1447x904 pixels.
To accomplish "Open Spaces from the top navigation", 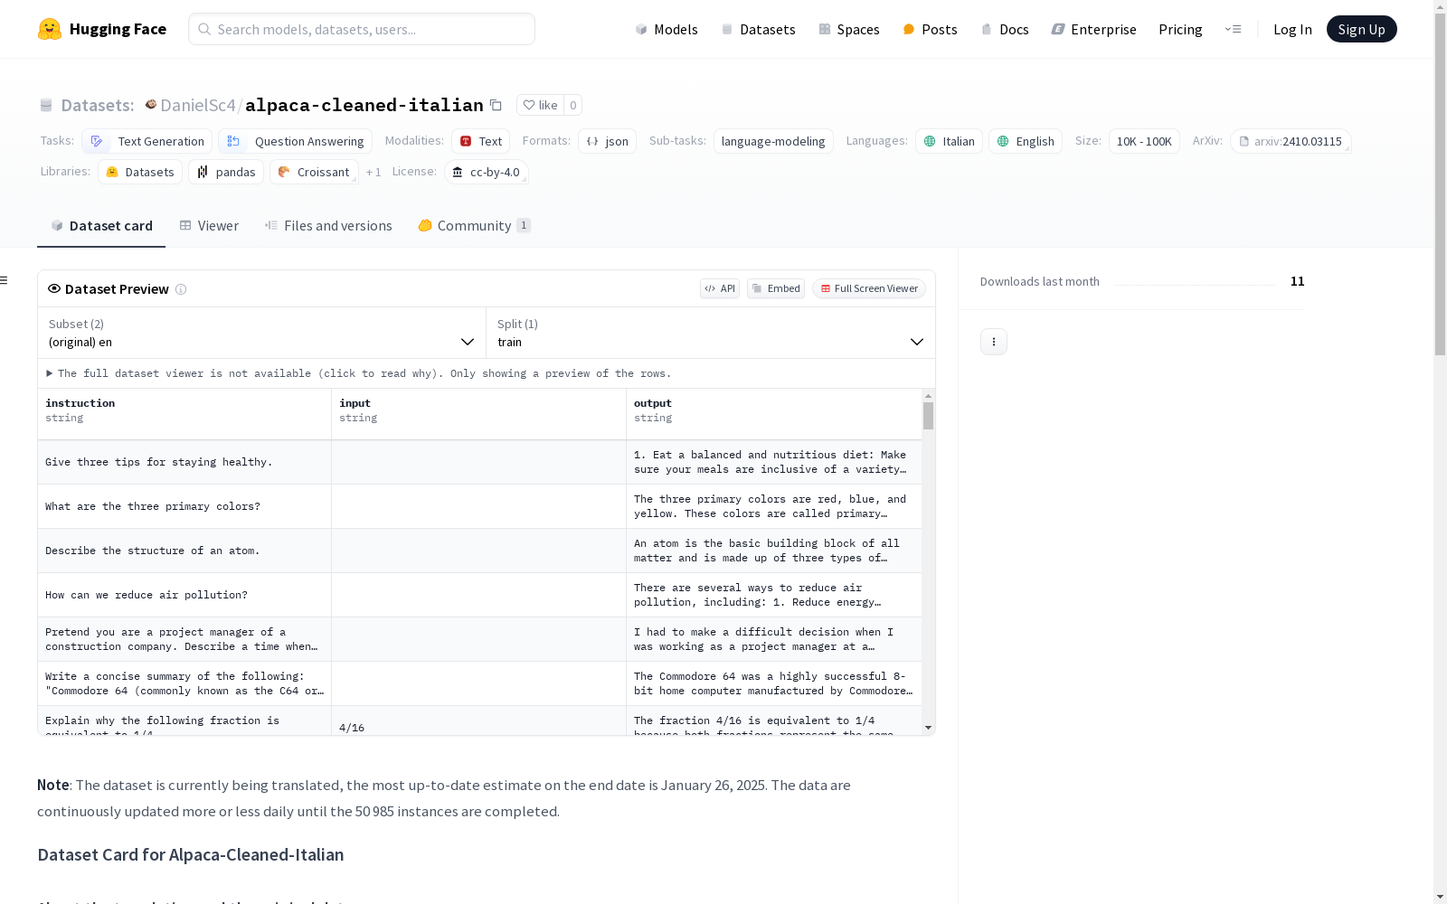I will coord(849,29).
